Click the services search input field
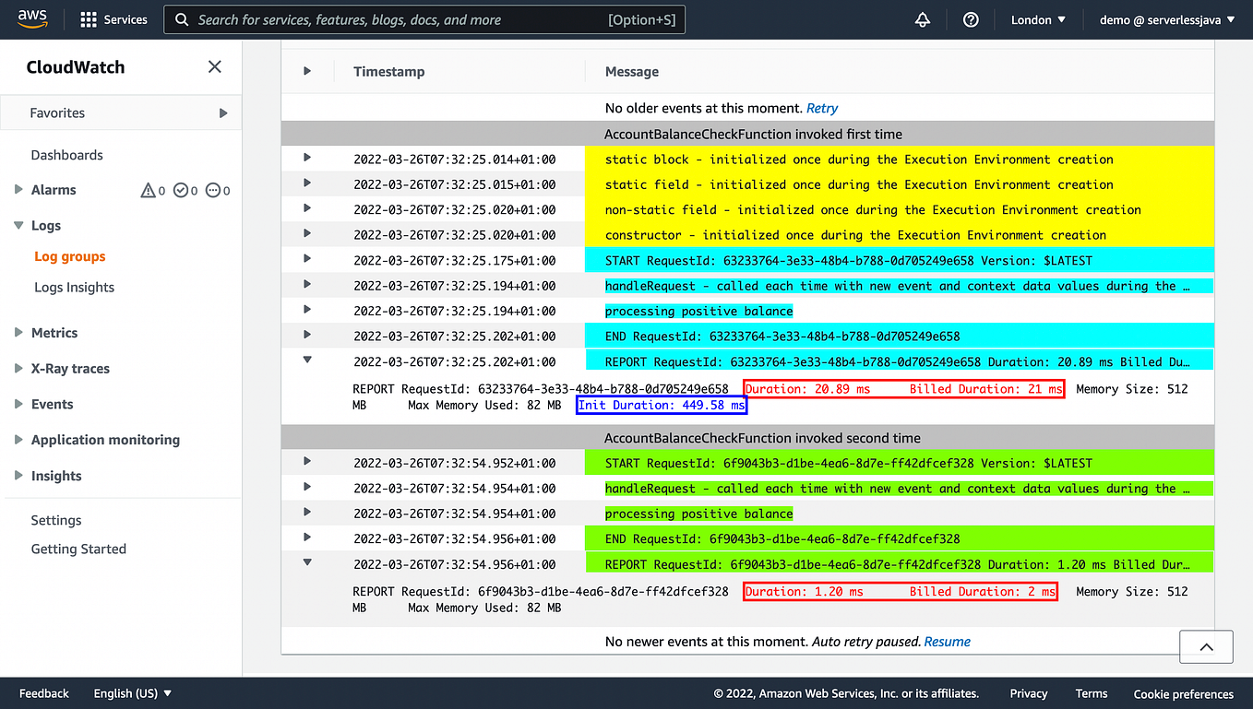This screenshot has width=1253, height=709. (424, 19)
